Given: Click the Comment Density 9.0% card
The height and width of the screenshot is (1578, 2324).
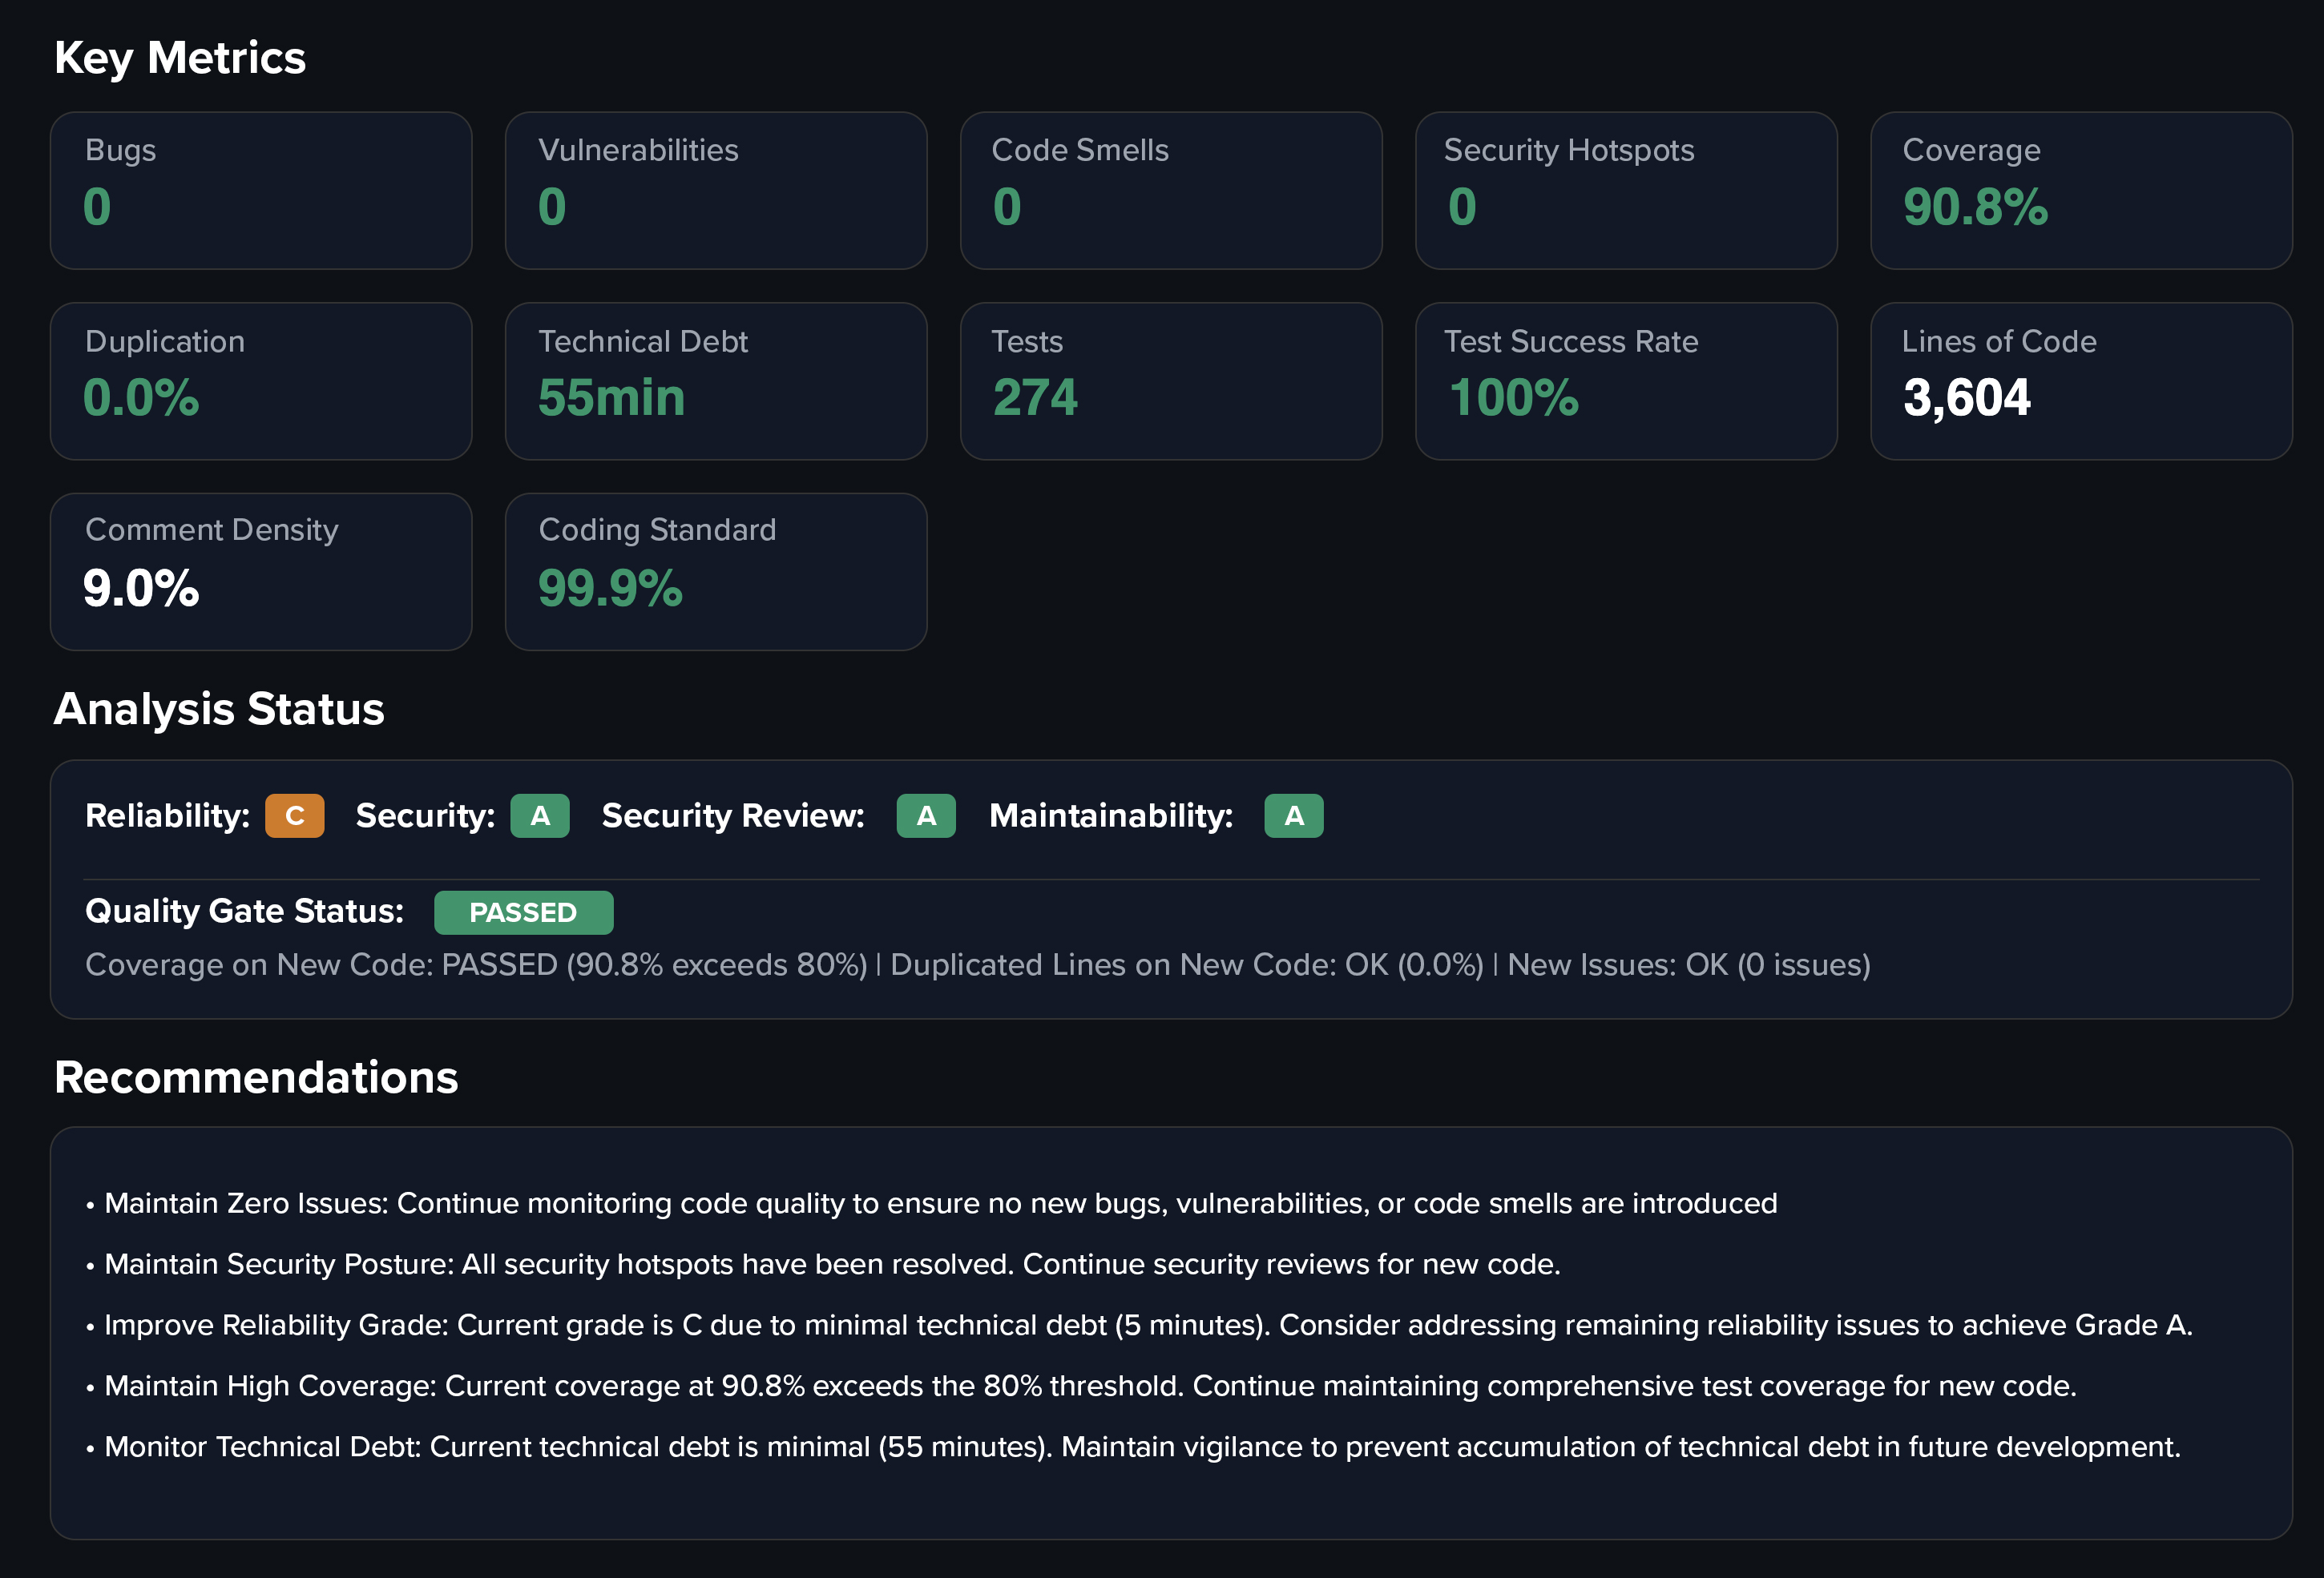Looking at the screenshot, I should coord(261,570).
